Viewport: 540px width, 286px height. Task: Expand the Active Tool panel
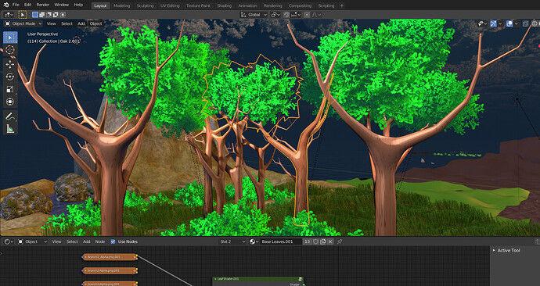click(506, 251)
